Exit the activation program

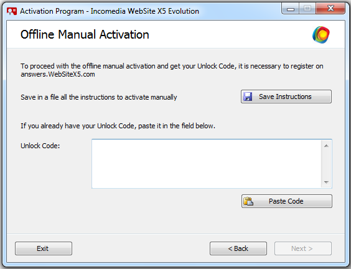(44, 248)
